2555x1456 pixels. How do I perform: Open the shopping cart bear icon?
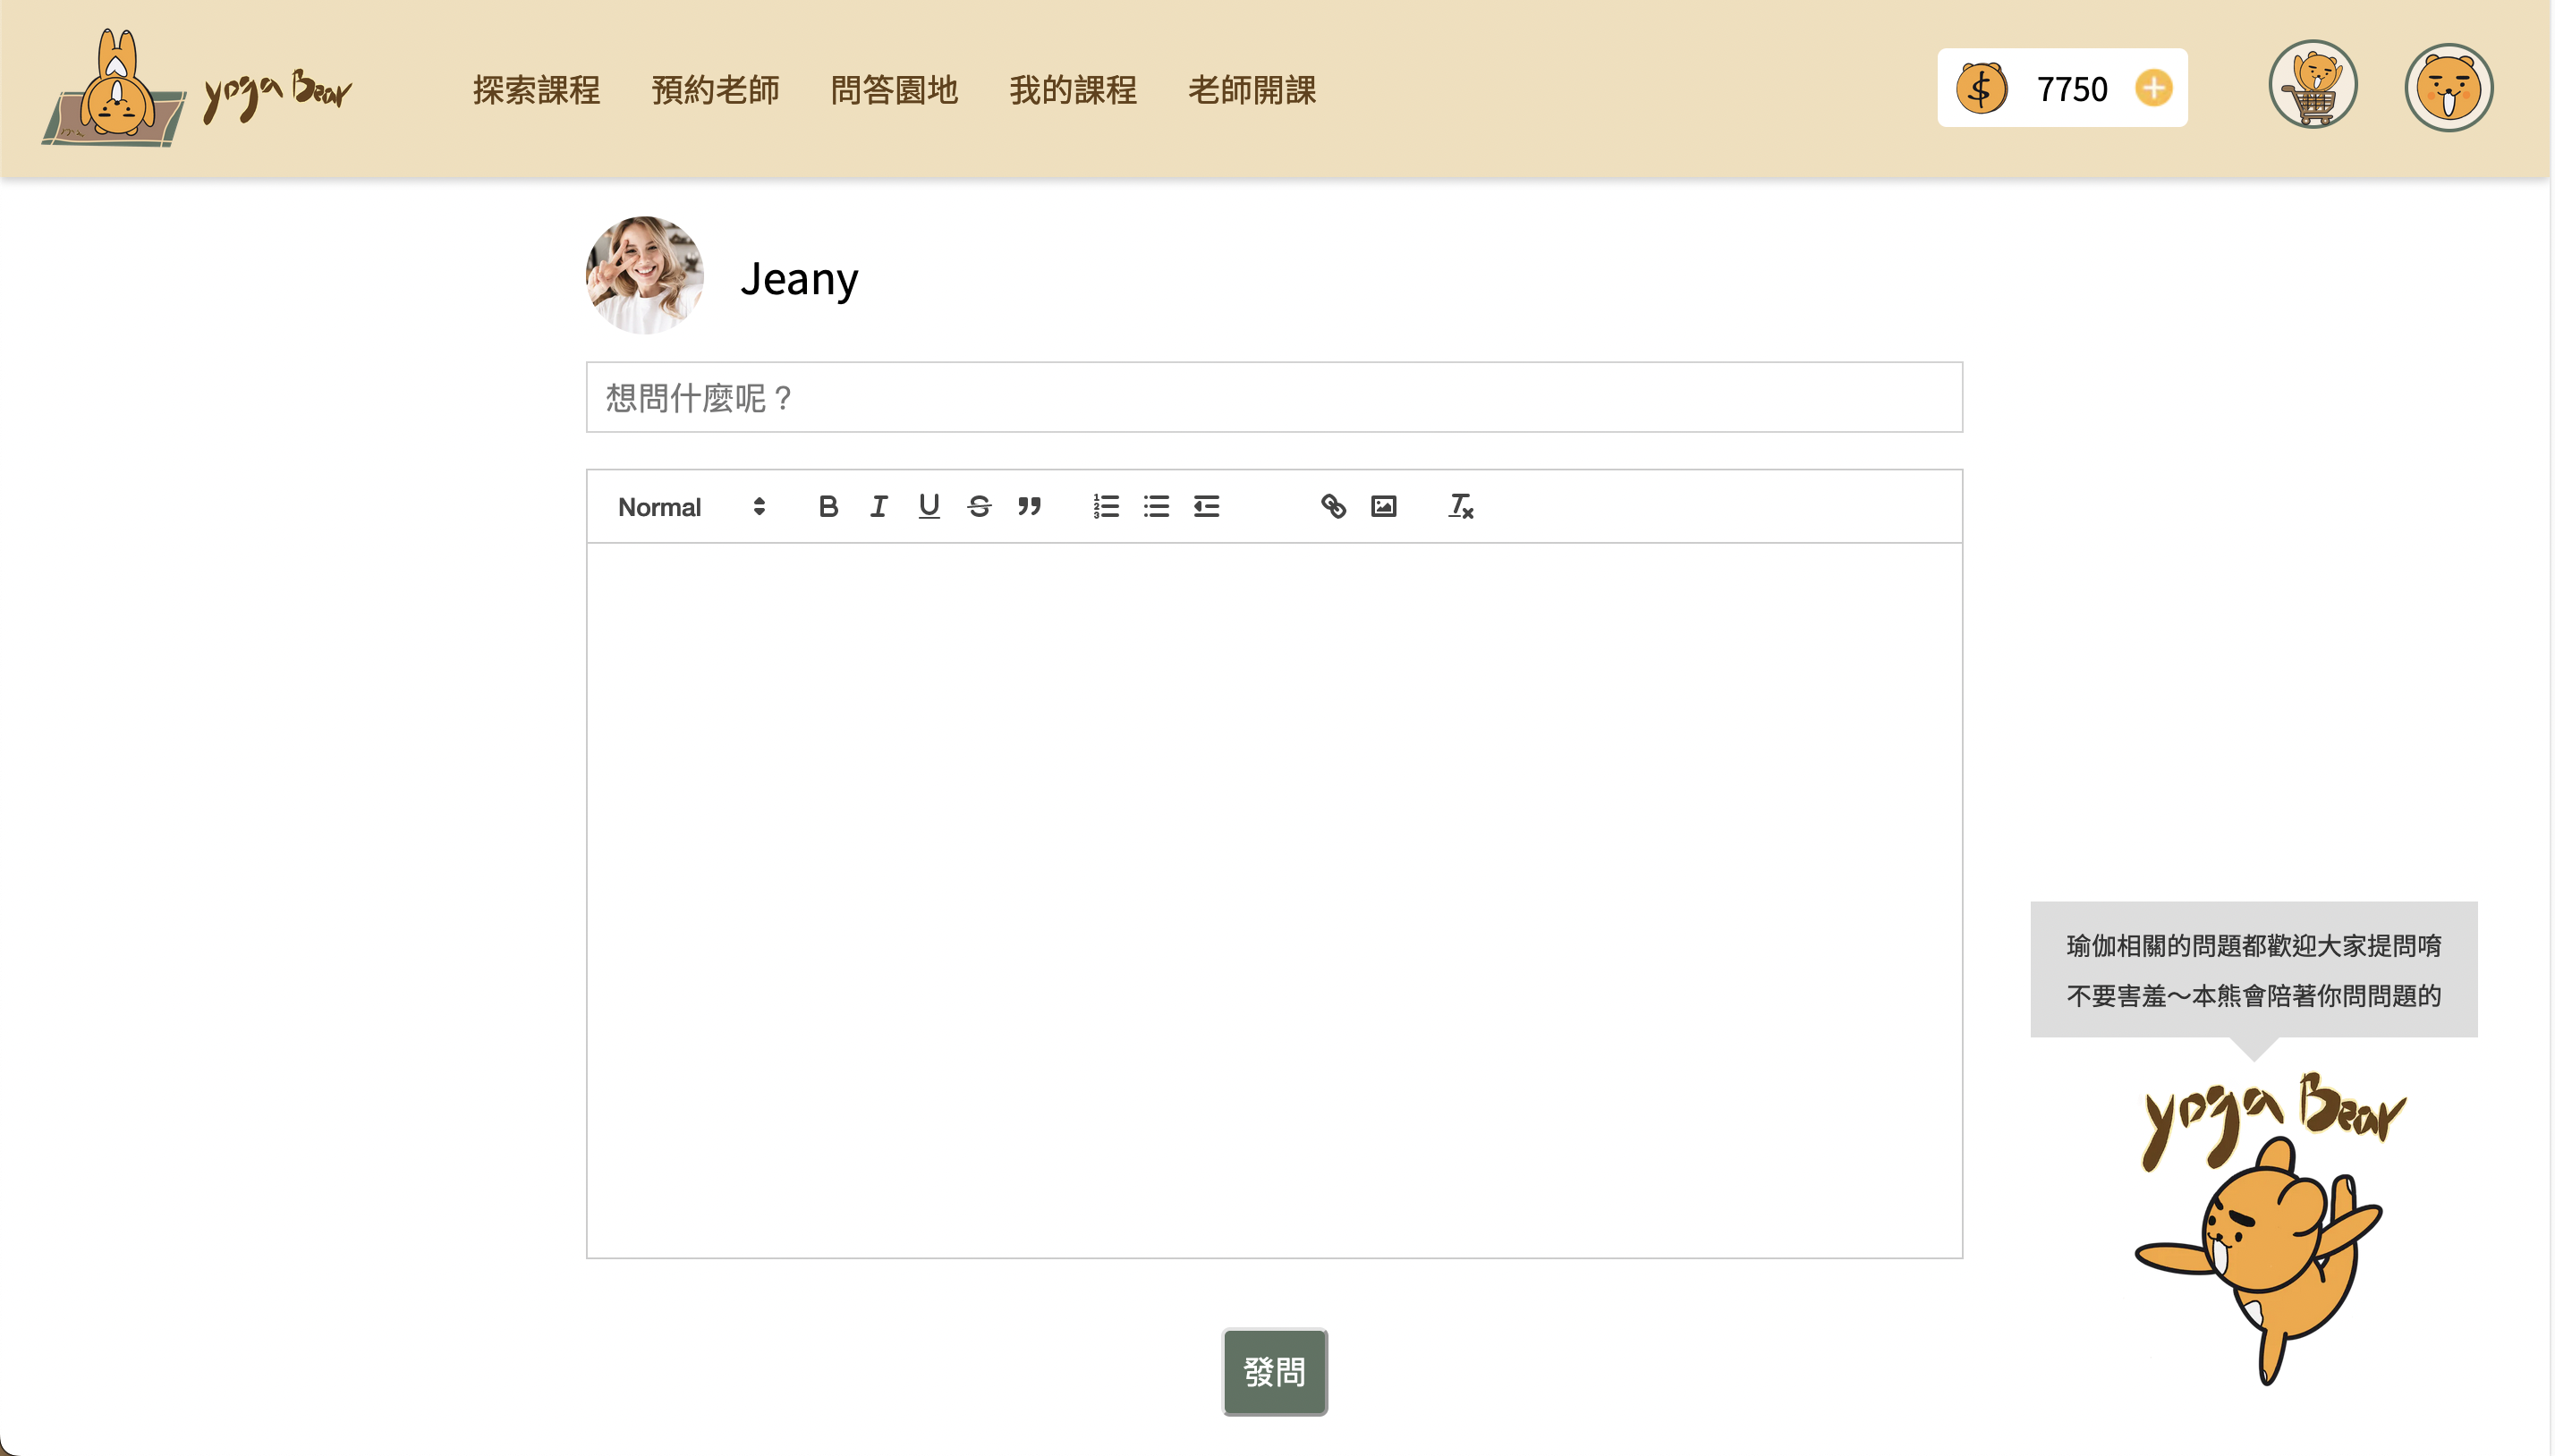coord(2312,86)
